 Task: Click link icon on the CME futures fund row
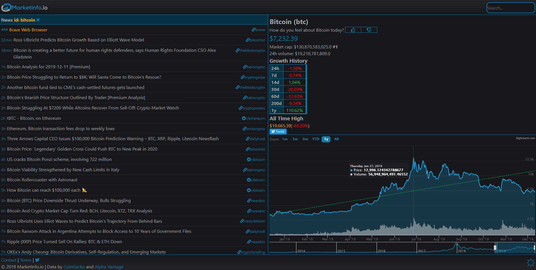pos(238,87)
